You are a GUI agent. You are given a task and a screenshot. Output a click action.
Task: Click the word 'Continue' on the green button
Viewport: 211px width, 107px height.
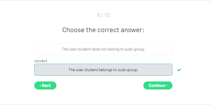157,85
